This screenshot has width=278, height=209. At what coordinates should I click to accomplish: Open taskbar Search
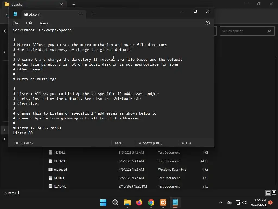115,202
